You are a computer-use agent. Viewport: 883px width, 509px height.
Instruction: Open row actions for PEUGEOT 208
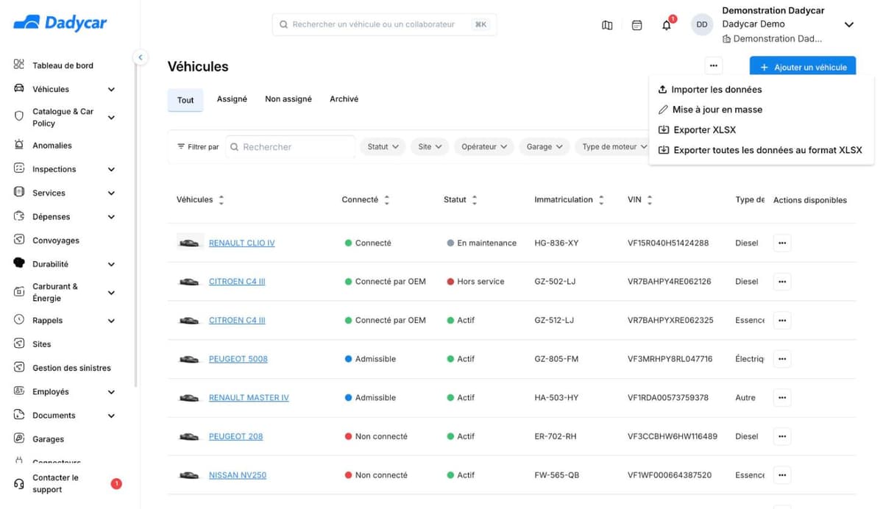tap(782, 436)
